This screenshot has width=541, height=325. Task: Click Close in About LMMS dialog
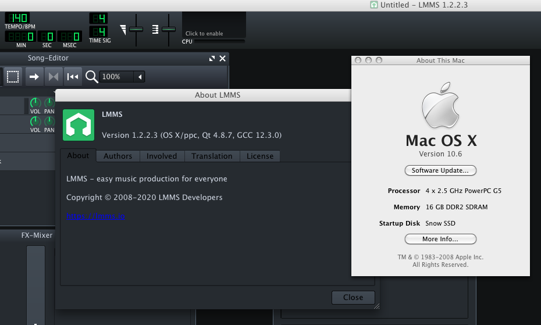click(x=353, y=298)
